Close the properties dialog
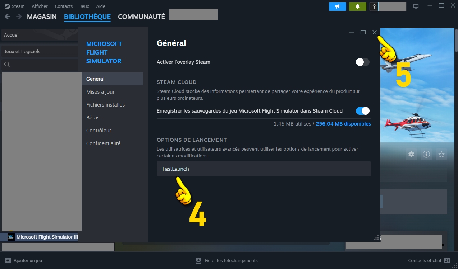Viewport: 458px width, 269px height. tap(375, 32)
